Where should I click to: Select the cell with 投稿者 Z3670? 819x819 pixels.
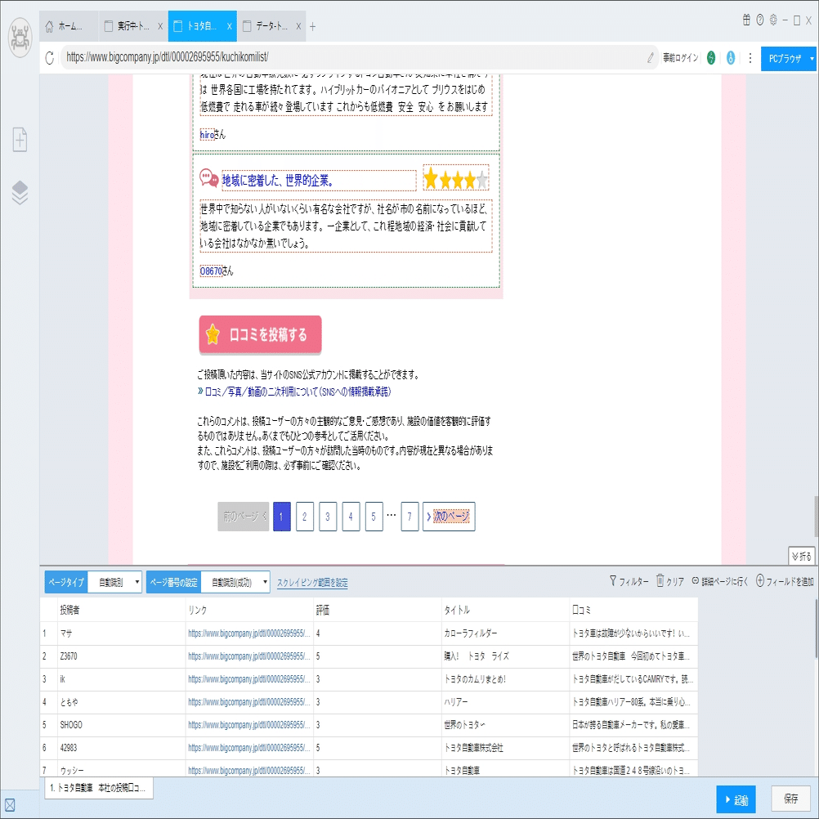pyautogui.click(x=121, y=656)
